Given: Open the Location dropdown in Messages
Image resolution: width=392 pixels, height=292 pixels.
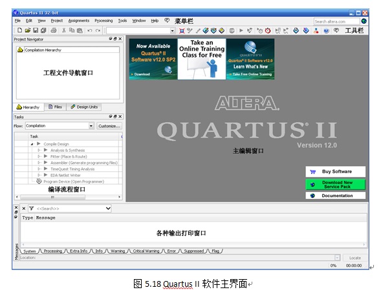Looking at the screenshot, I should tap(337, 258).
